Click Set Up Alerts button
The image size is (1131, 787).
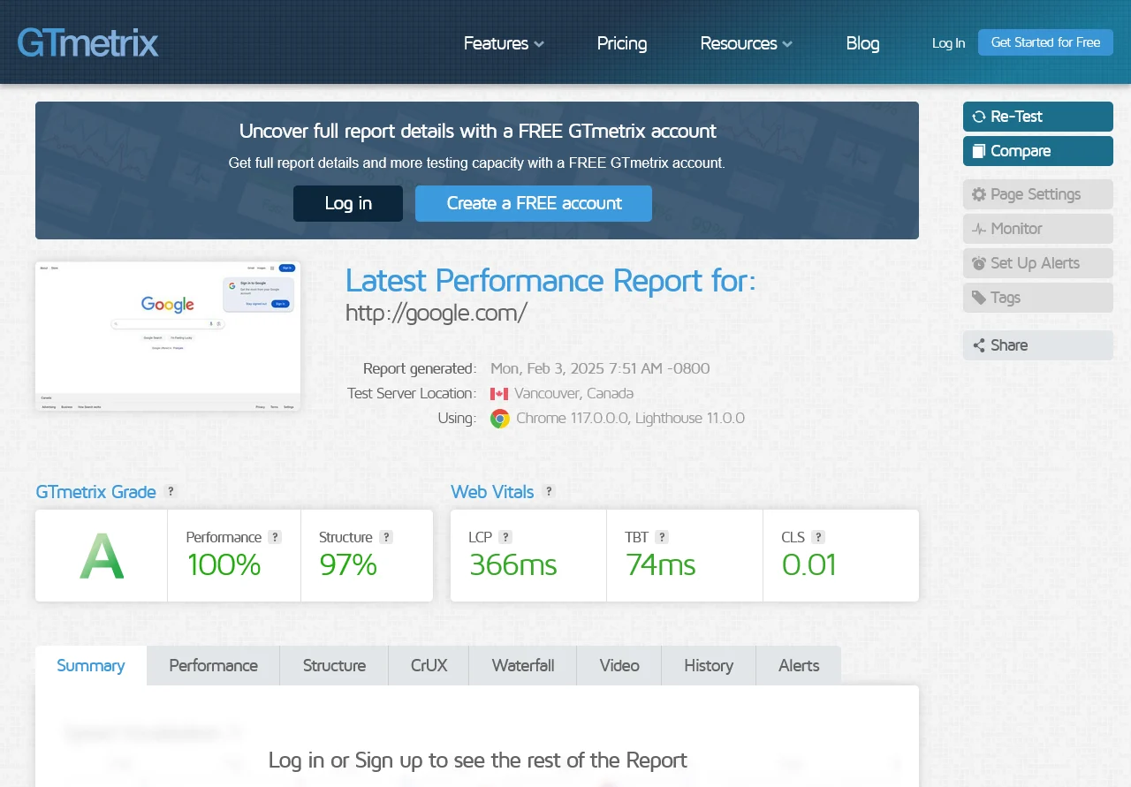[x=1038, y=263]
